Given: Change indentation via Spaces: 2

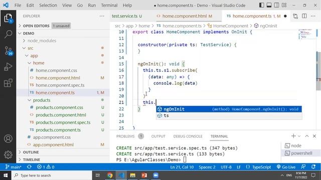Looking at the screenshot, I should [207, 167].
